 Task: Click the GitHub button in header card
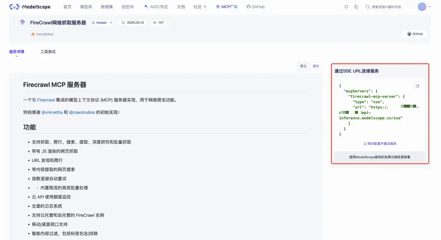[x=415, y=34]
